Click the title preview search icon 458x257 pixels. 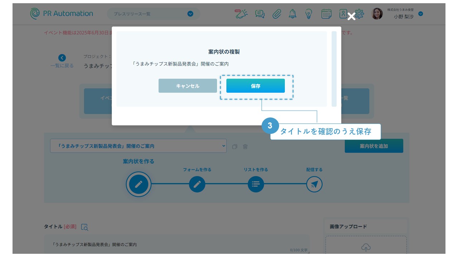tap(84, 227)
